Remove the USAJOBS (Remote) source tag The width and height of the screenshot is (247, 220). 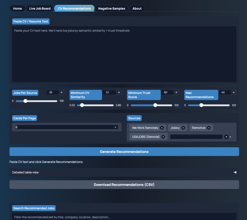pyautogui.click(x=163, y=137)
